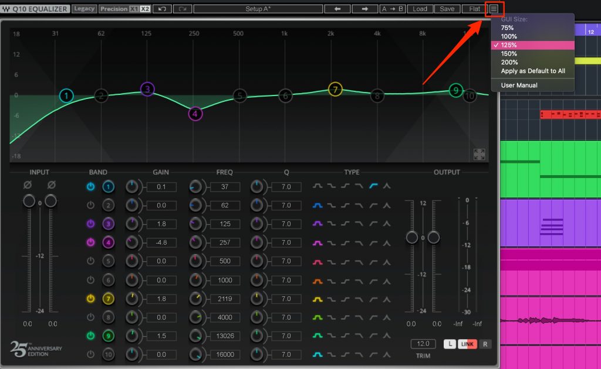Select the bell filter type for band 2

coord(317,205)
